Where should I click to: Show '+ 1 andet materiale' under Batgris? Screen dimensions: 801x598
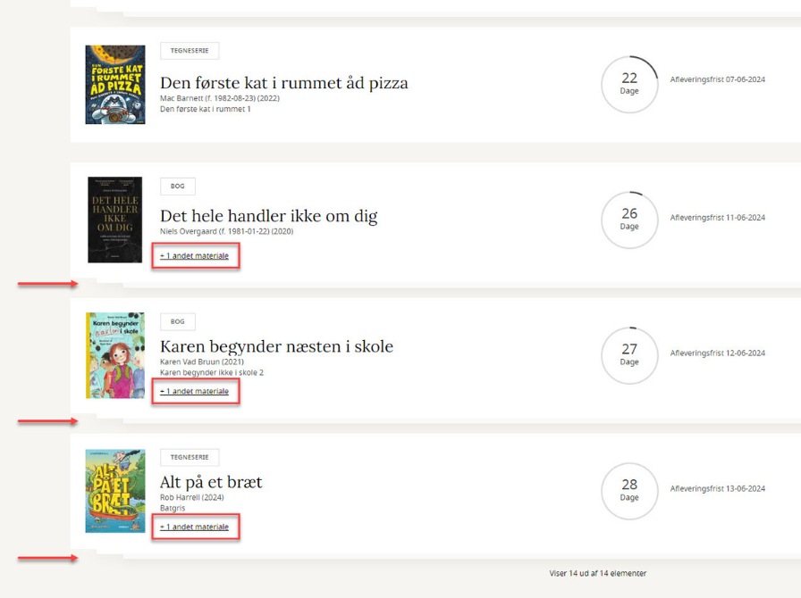(194, 527)
